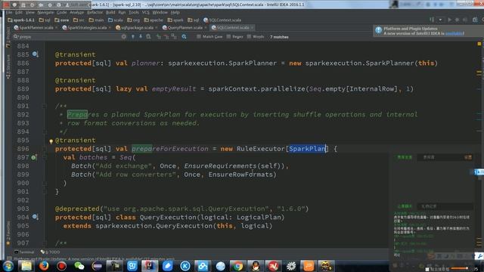Image resolution: width=484 pixels, height=272 pixels.
Task: Click the status bar tool windows toggle
Action: [x=9, y=258]
